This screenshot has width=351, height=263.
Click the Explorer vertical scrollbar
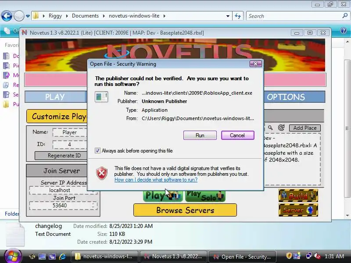(x=347, y=128)
